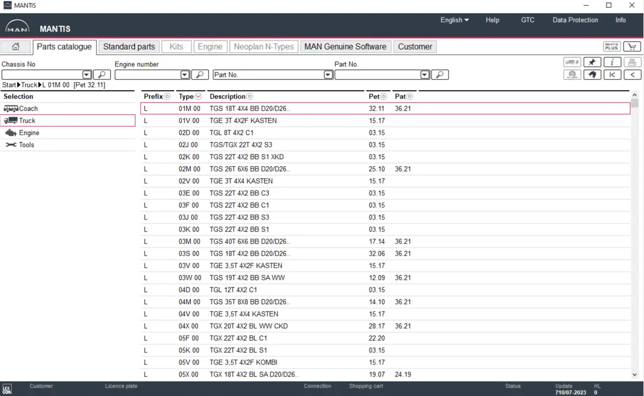Click the MANTIS PLUS icon button
This screenshot has height=396, width=644.
point(612,47)
